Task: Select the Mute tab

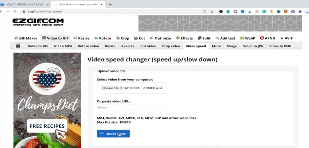Action: click(x=216, y=46)
